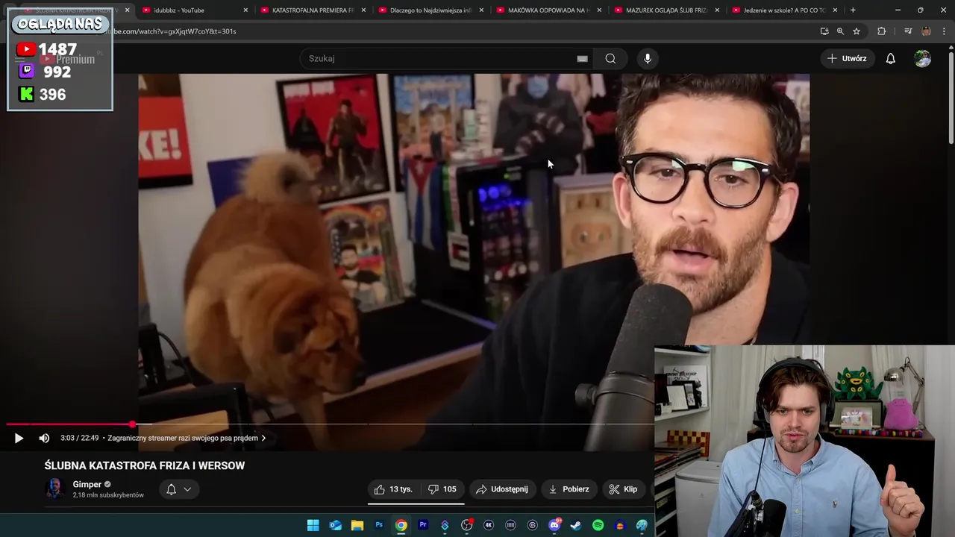Click the browser address bar URL

coord(175,31)
